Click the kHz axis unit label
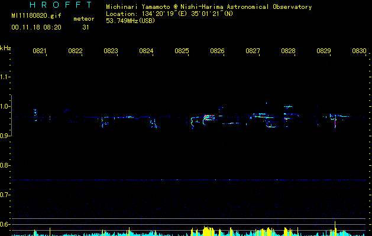 [x=5, y=47]
